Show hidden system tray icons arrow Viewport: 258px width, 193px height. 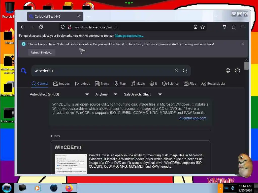(x=220, y=188)
